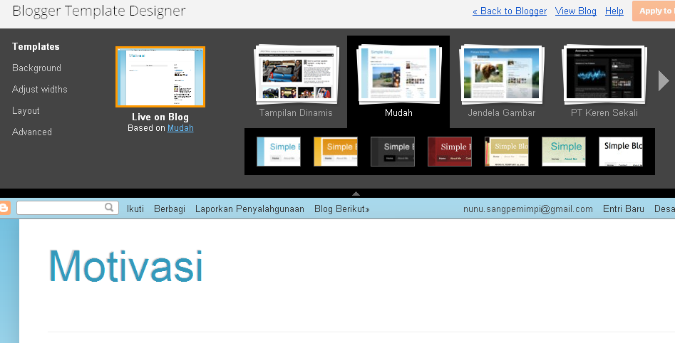Click Laporkan Penyalahgunaan in the navbar
This screenshot has width=675, height=343.
249,209
